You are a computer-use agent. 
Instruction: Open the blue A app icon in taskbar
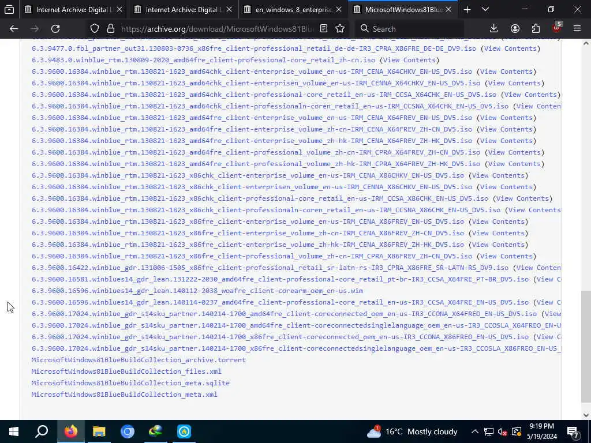pos(184,431)
